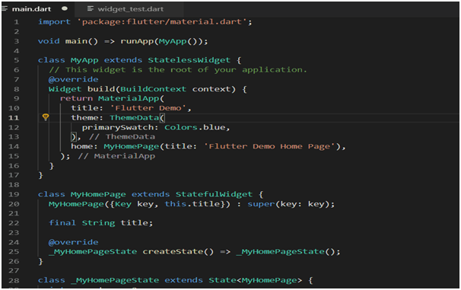Click the string 'Flutter Demo' on line 10
The width and height of the screenshot is (461, 290).
148,108
